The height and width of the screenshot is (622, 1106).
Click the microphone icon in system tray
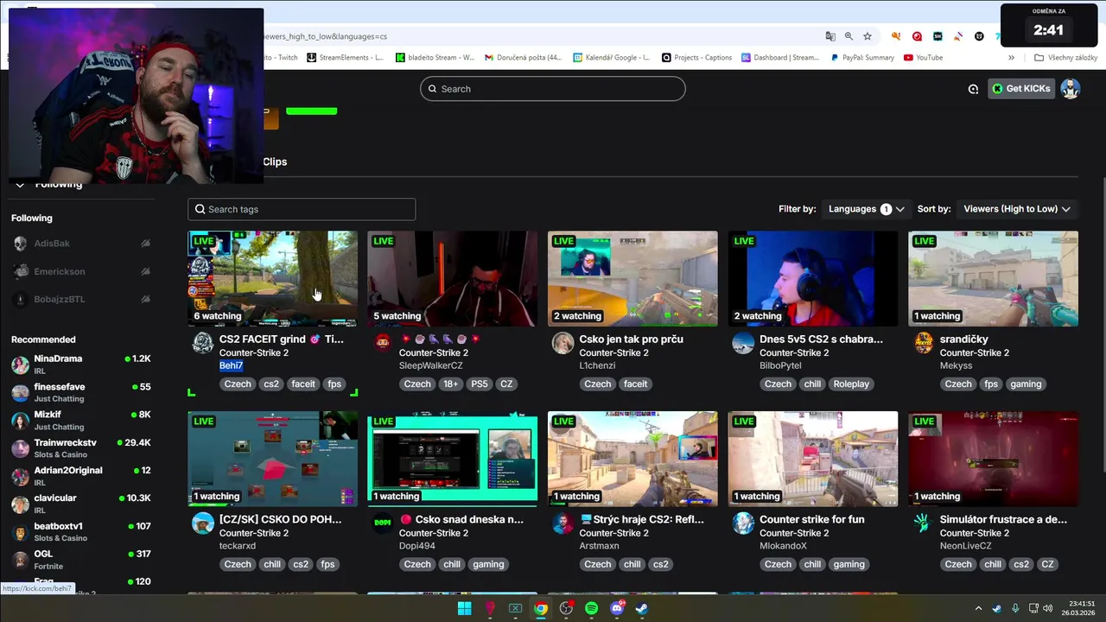pos(1015,608)
